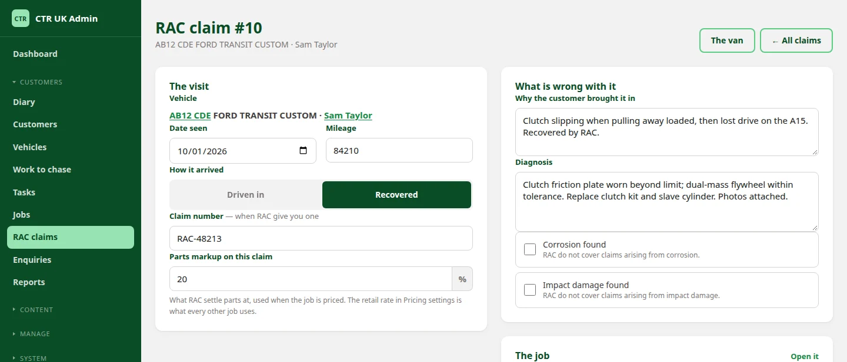Open the Jobs page
The height and width of the screenshot is (362, 847).
[x=71, y=215]
